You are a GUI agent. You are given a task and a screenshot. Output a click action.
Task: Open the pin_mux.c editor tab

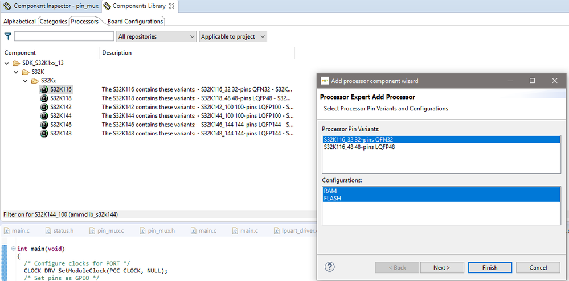coord(107,230)
